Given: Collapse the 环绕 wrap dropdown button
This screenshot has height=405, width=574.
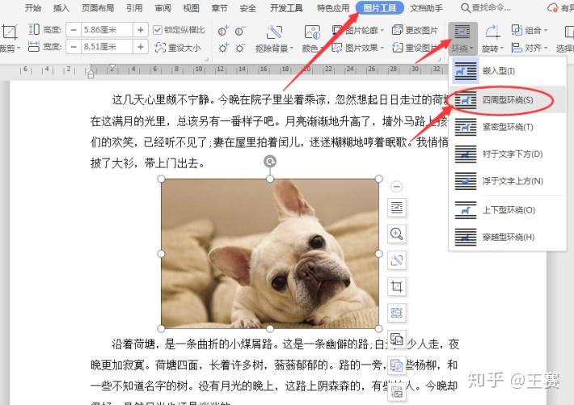Looking at the screenshot, I should pos(462,38).
